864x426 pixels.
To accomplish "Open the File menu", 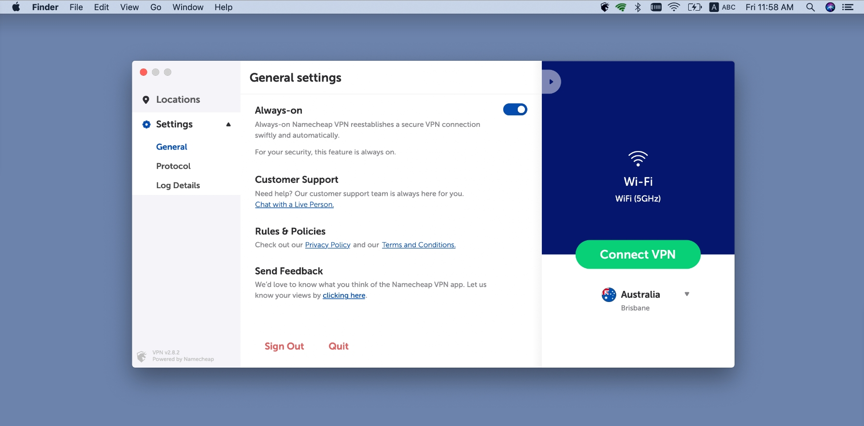I will 76,7.
